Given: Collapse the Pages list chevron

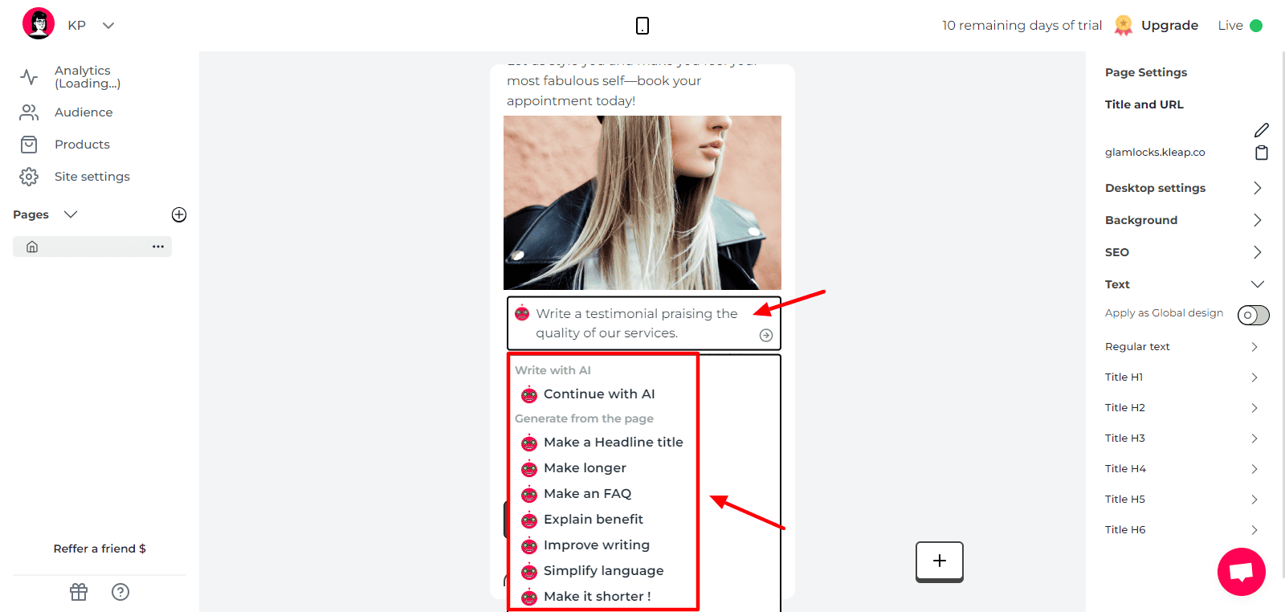Looking at the screenshot, I should pos(71,214).
